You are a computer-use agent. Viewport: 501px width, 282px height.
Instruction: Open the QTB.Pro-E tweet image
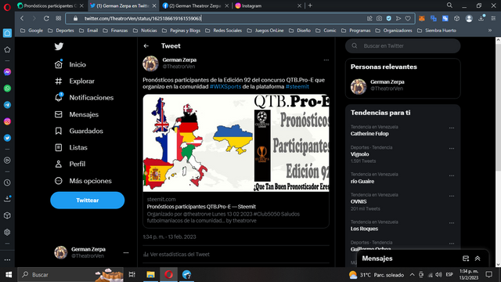236,143
